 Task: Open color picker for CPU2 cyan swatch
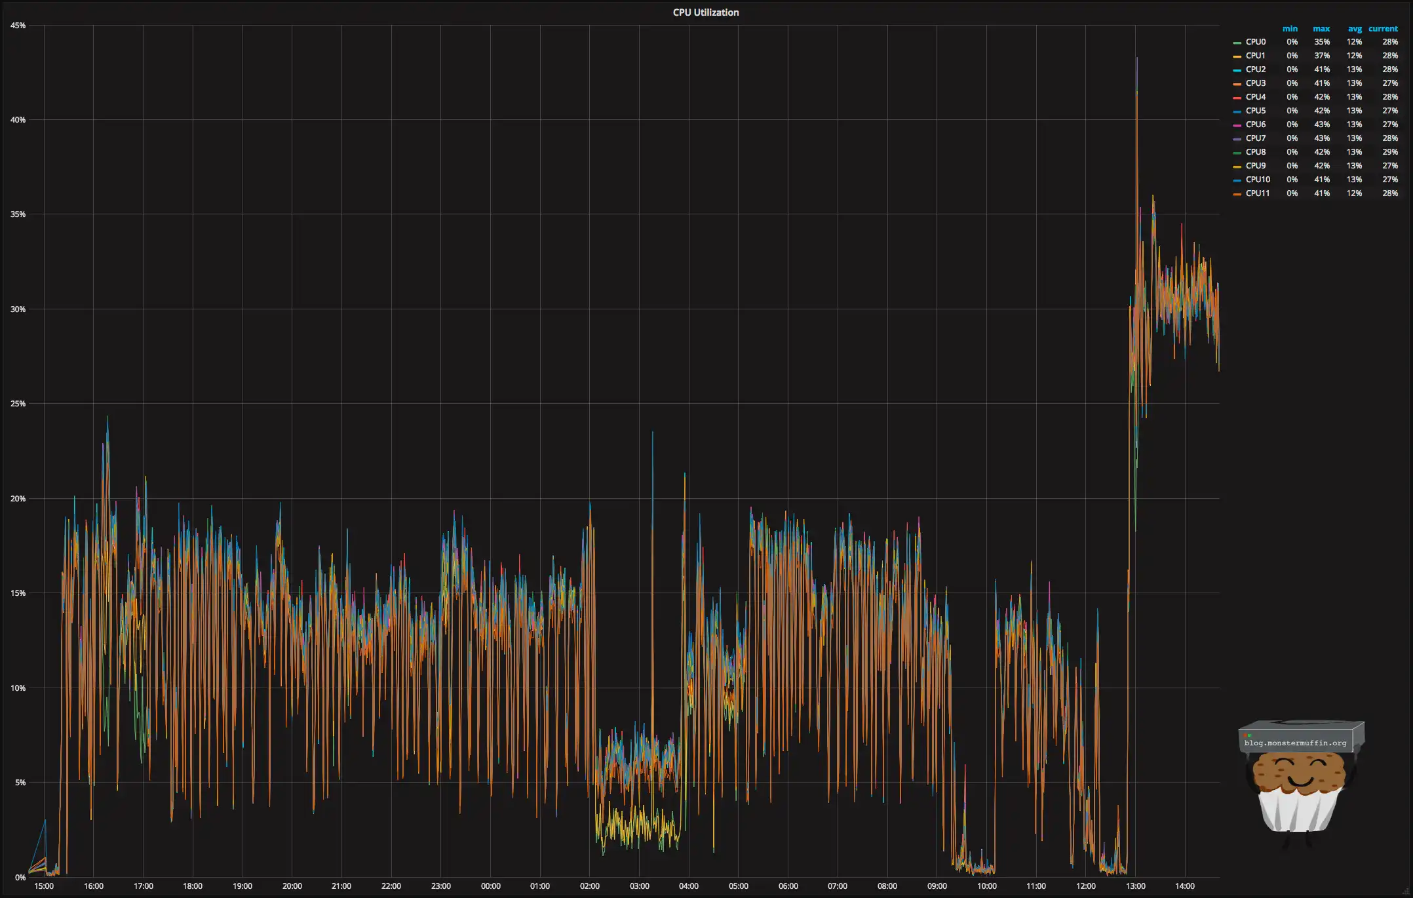tap(1237, 70)
